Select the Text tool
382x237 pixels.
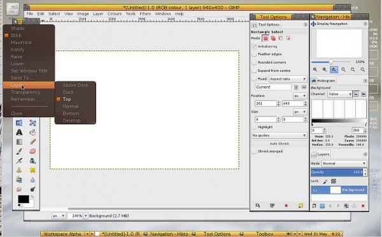19,132
